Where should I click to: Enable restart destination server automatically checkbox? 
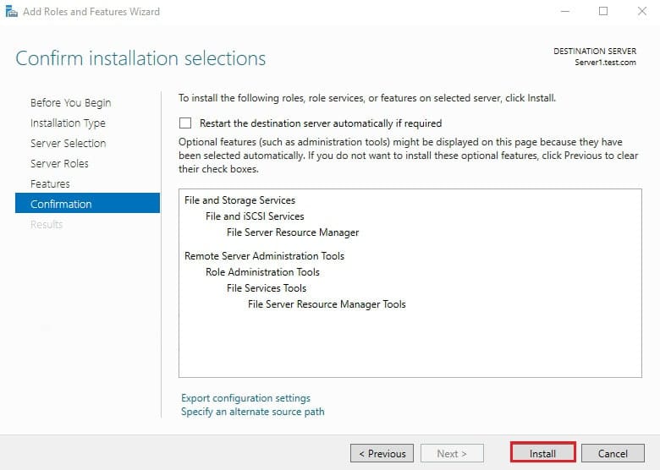(x=185, y=123)
